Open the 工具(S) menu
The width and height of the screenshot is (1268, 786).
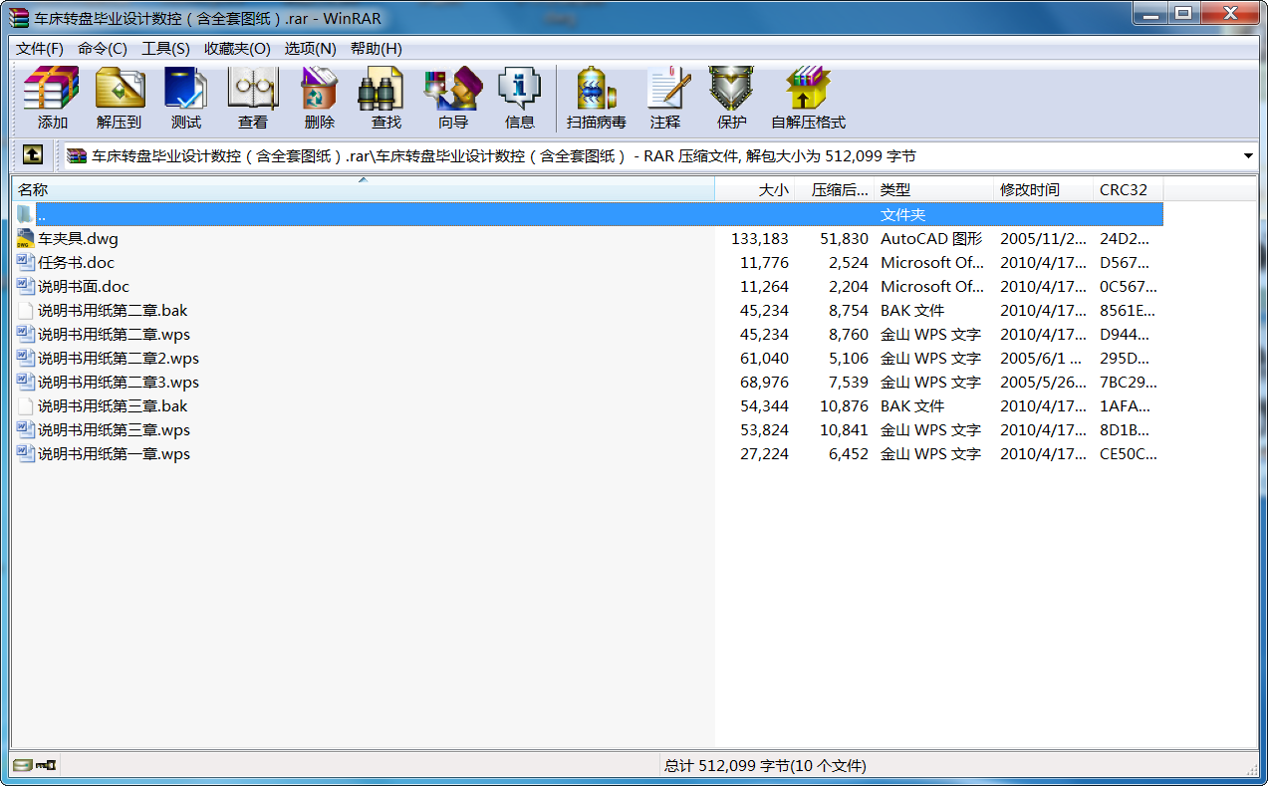165,48
